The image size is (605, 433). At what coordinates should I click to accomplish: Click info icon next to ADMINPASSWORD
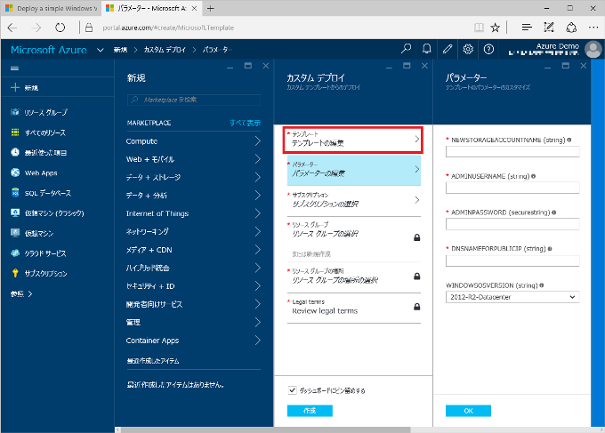553,212
